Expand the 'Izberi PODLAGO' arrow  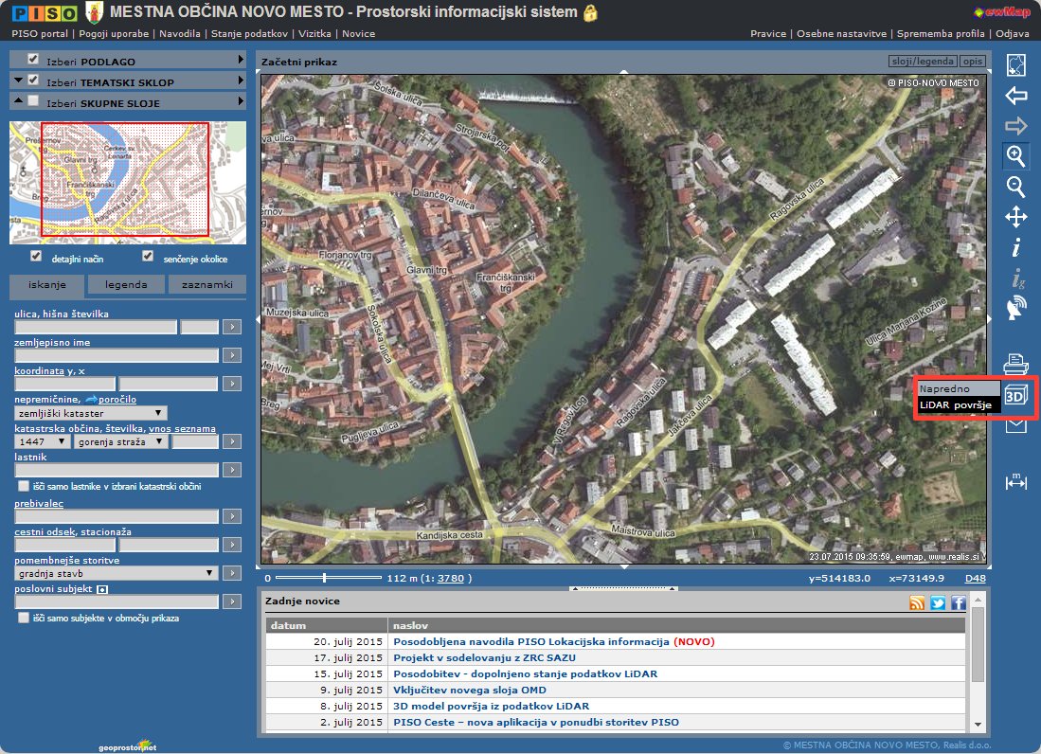[242, 61]
